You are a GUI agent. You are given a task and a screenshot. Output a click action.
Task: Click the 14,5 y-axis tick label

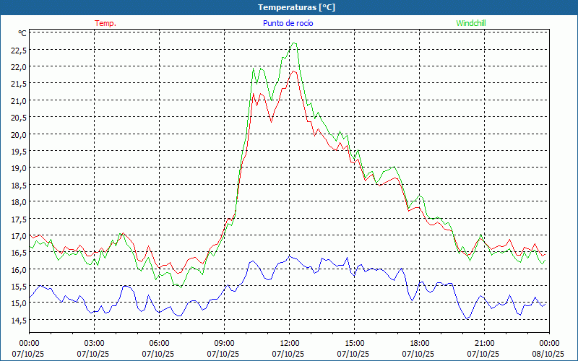click(x=18, y=320)
